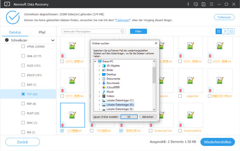Click the folder tree scroll-down arrow
The width and height of the screenshot is (240, 151).
(x=154, y=109)
